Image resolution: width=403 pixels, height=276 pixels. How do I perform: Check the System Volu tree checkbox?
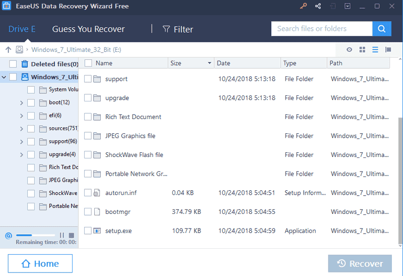coord(31,90)
